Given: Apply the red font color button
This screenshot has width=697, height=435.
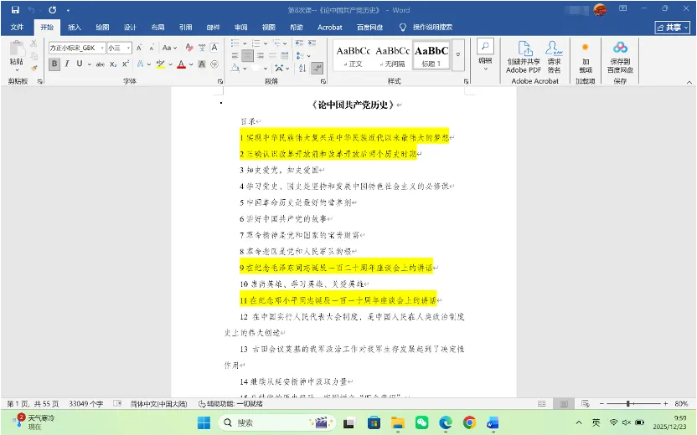Looking at the screenshot, I should (181, 64).
